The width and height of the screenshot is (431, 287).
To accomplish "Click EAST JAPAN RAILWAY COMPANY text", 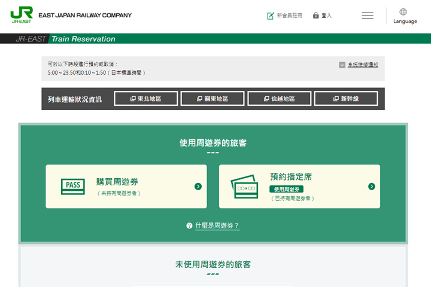I will coord(85,16).
